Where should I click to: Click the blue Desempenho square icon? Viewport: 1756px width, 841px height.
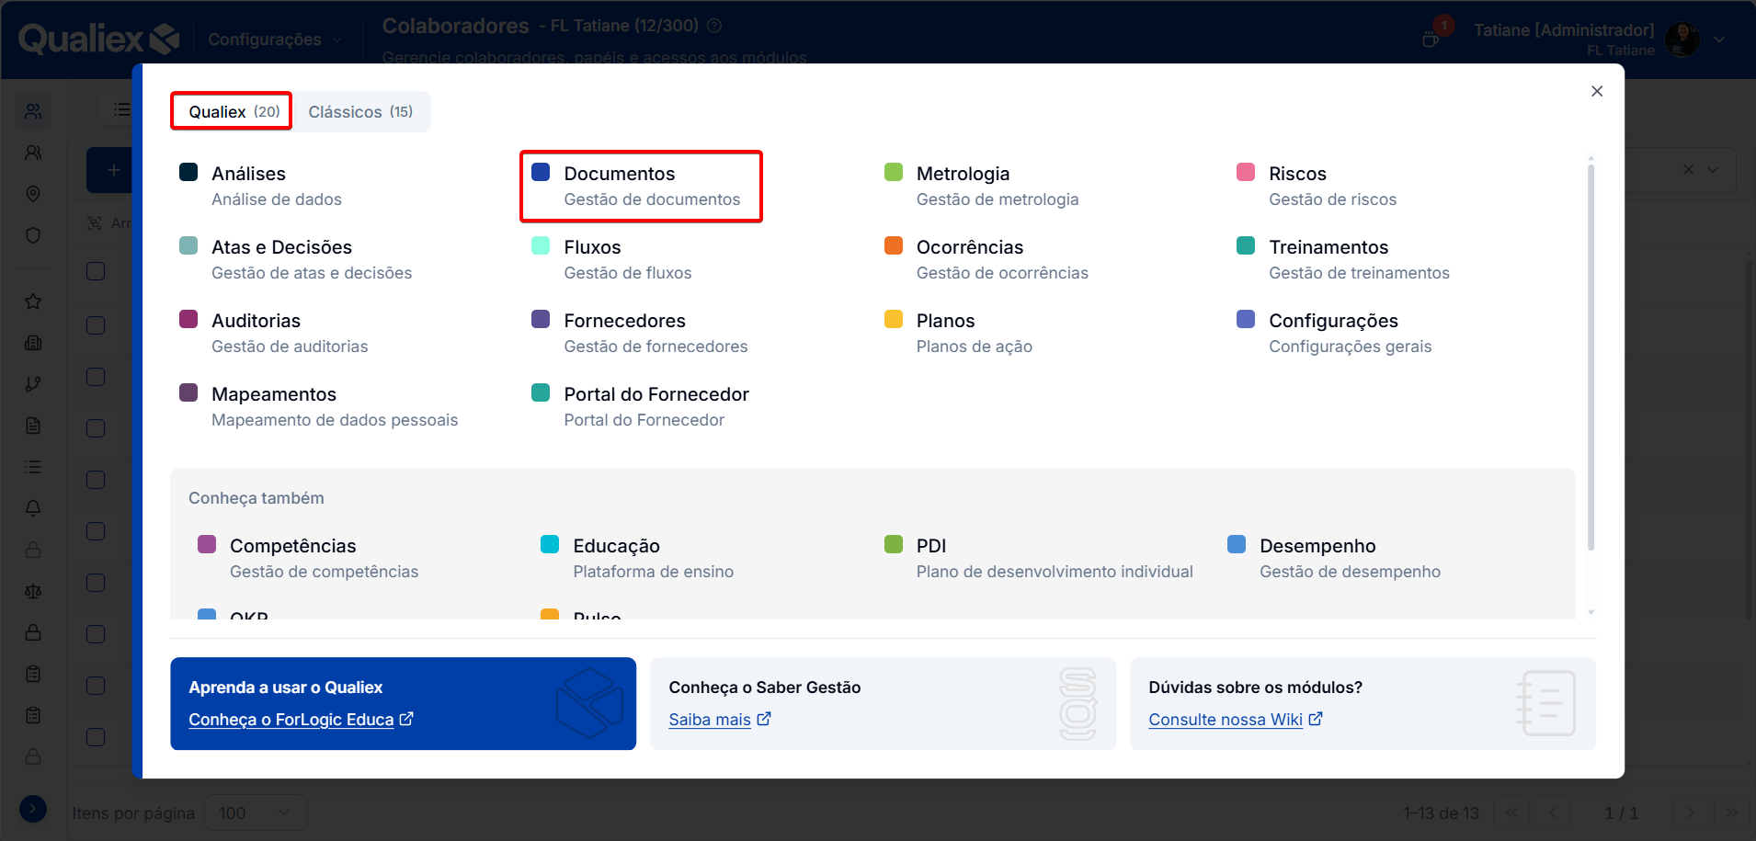click(1237, 544)
